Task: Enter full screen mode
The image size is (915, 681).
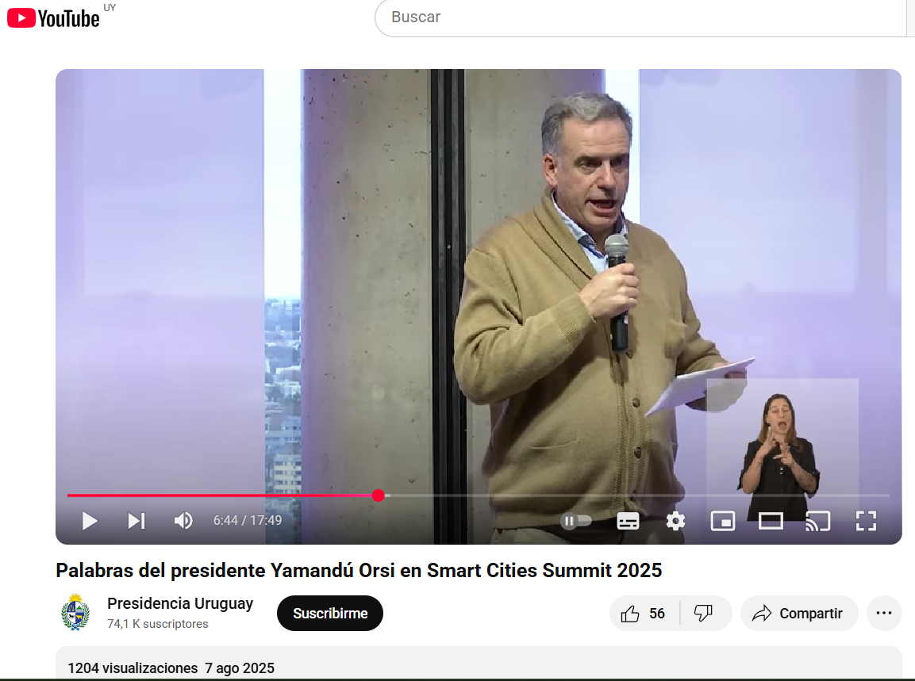Action: pos(865,521)
